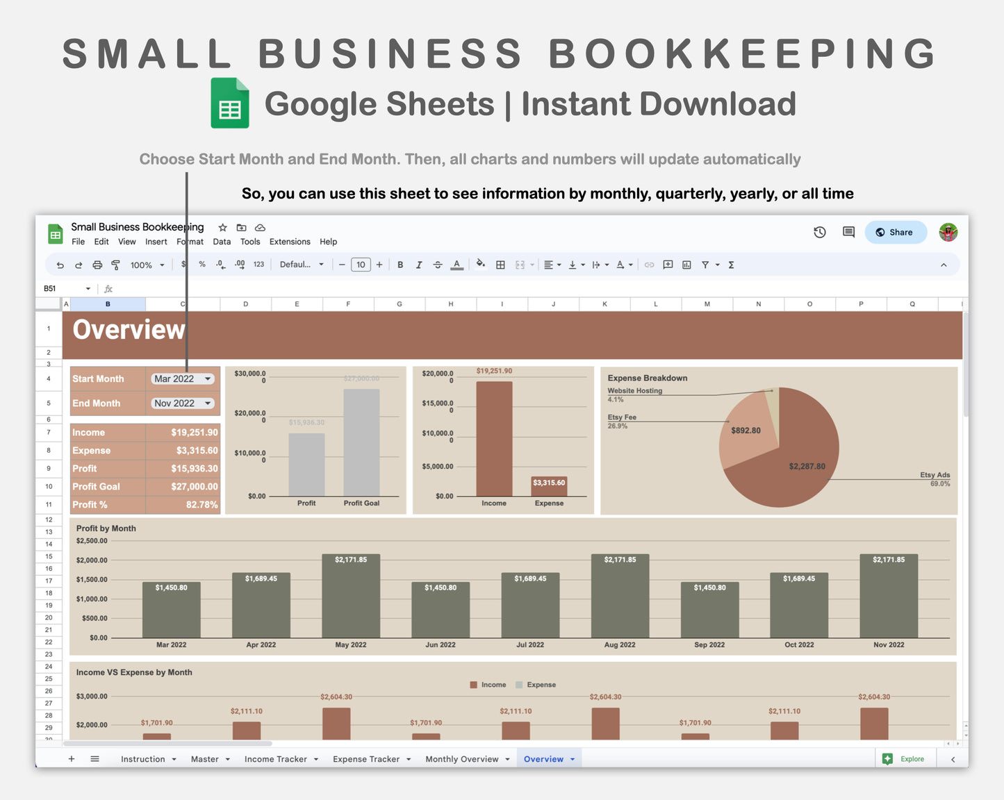1004x800 pixels.
Task: Click the Share button
Action: pyautogui.click(x=896, y=232)
